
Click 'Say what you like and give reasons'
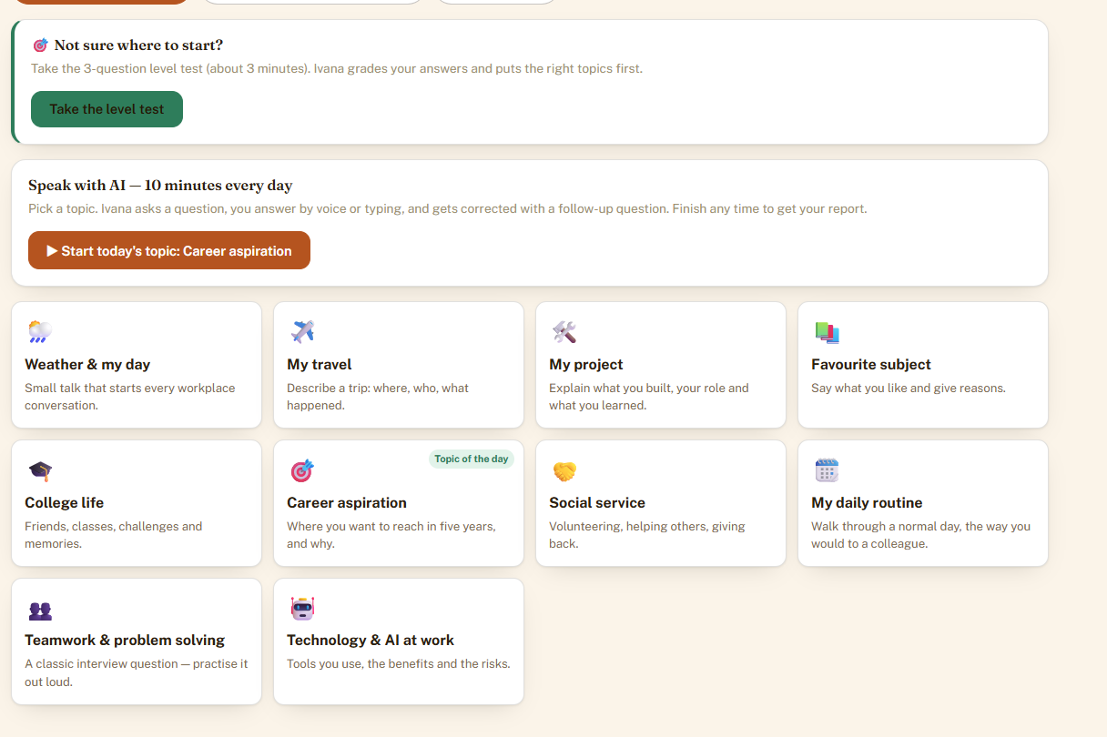909,388
